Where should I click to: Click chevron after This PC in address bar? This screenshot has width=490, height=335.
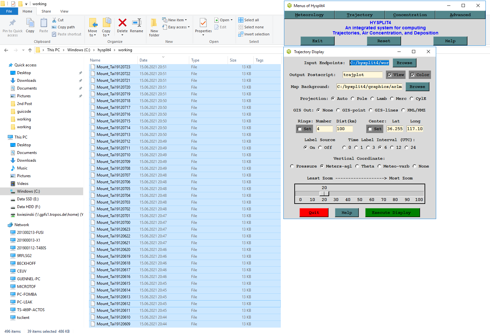(x=64, y=50)
